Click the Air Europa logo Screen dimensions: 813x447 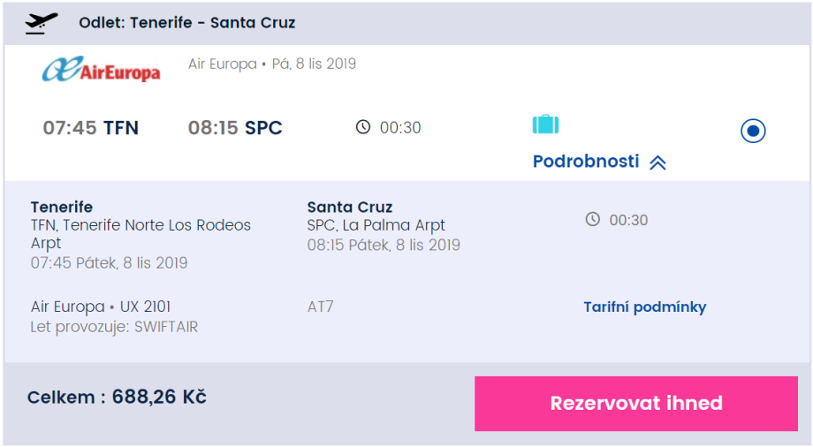102,69
